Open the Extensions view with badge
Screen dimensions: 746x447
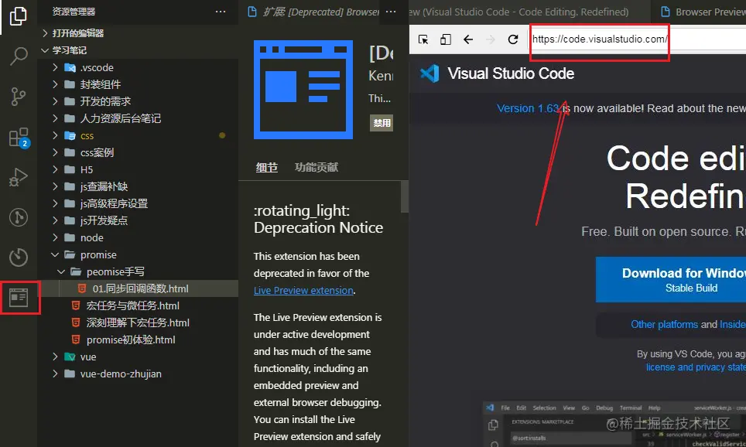click(x=18, y=138)
